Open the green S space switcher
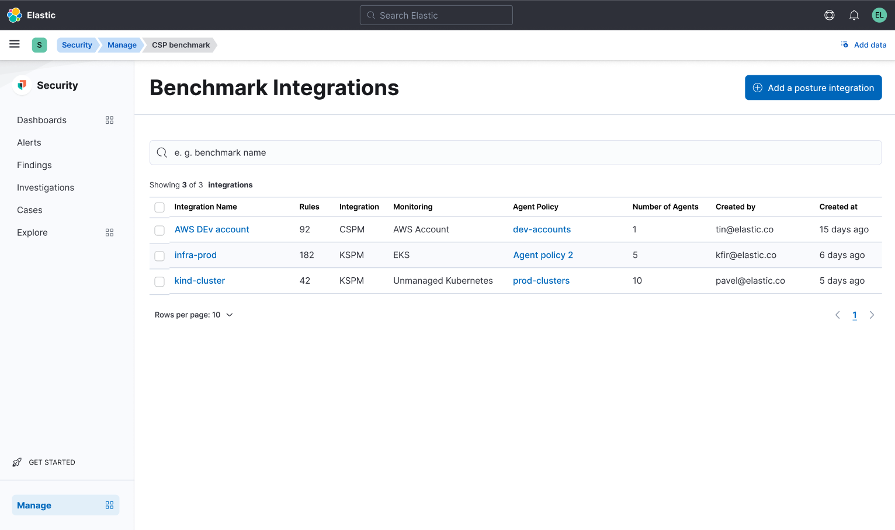895x530 pixels. (39, 44)
